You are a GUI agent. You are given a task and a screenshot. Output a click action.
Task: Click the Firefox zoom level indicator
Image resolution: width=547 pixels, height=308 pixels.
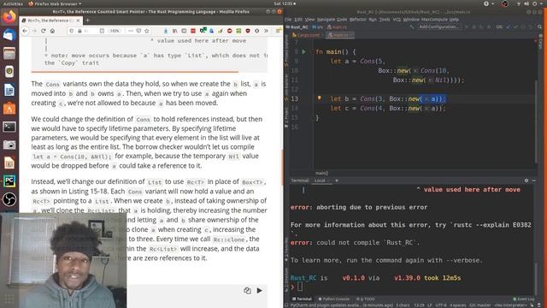[x=115, y=31]
